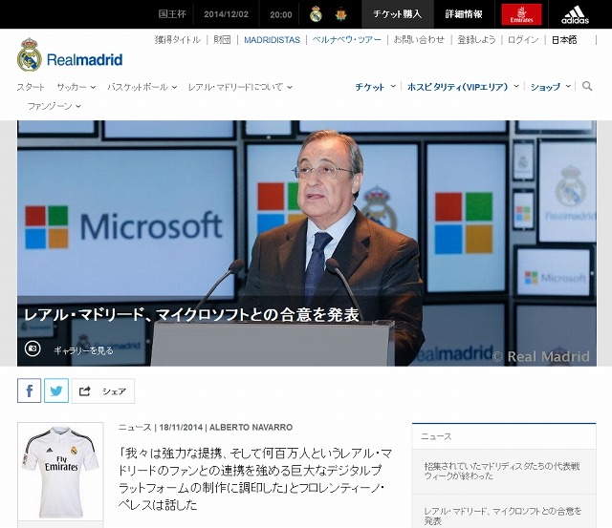Share article on Twitter

tap(56, 391)
